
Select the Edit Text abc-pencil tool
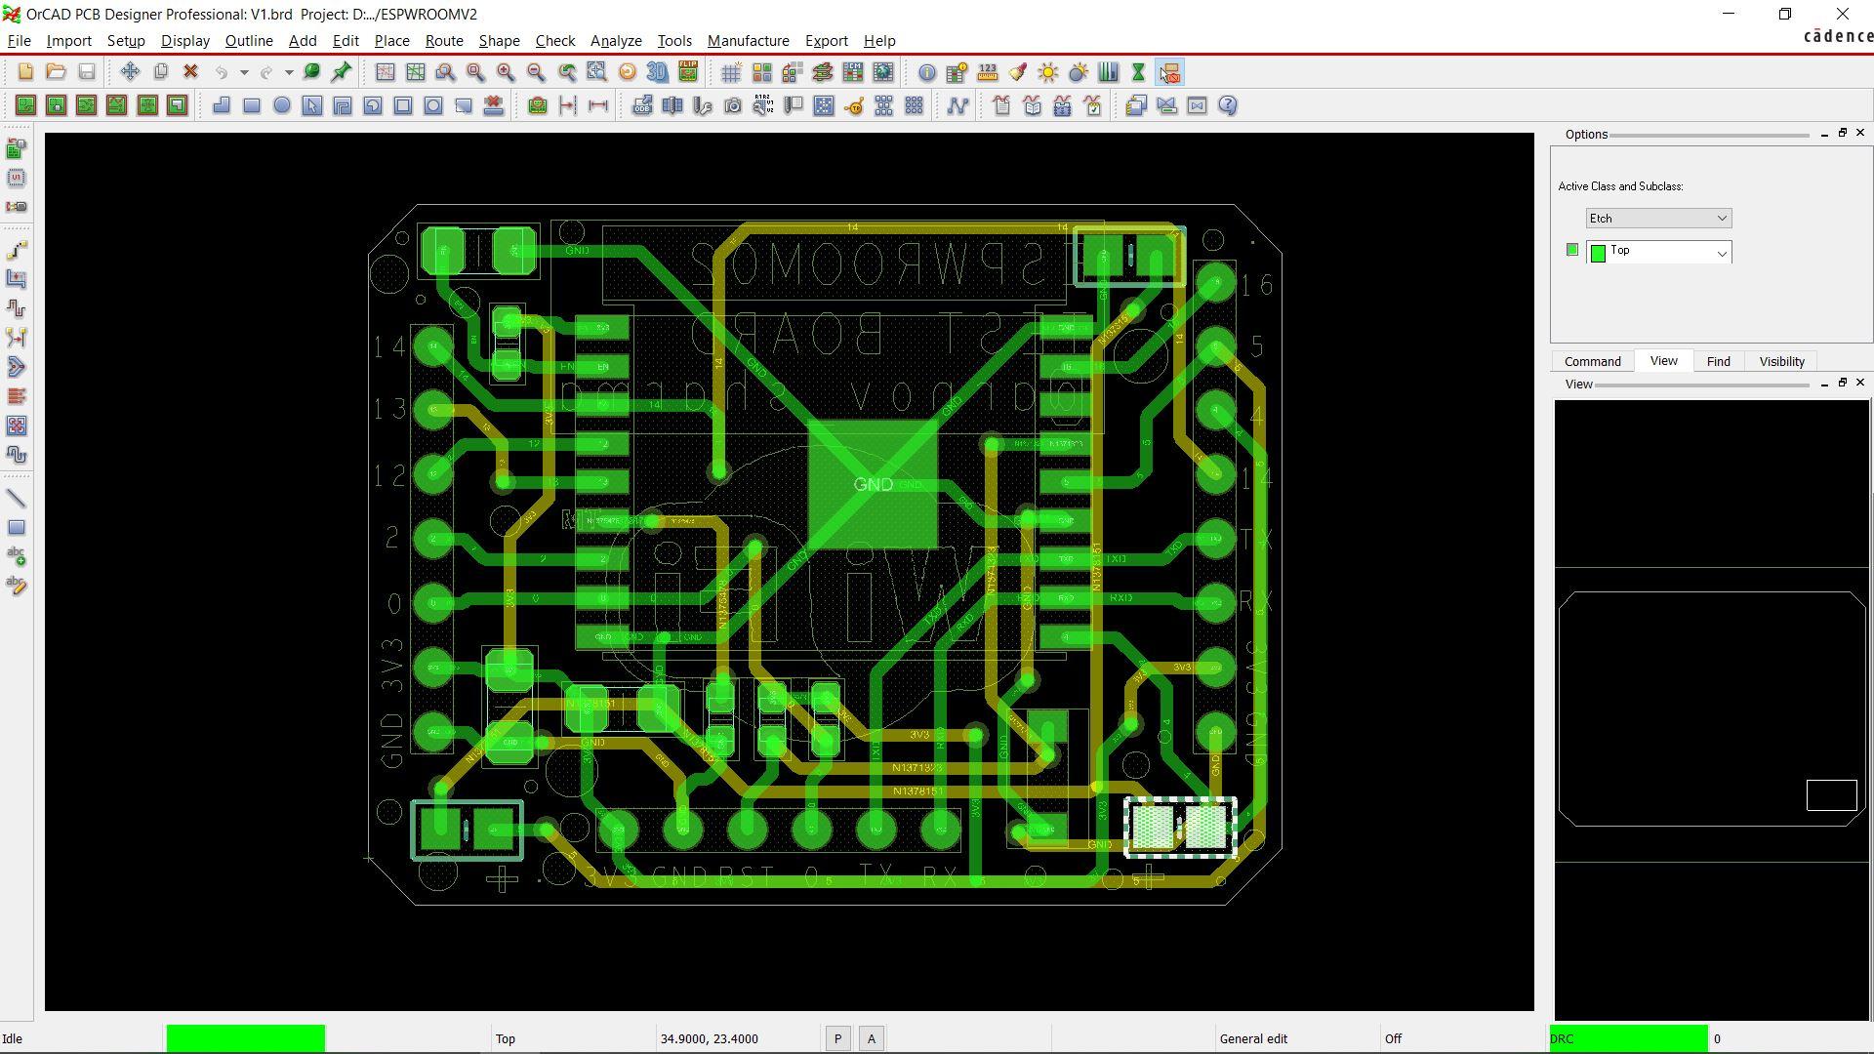(17, 586)
